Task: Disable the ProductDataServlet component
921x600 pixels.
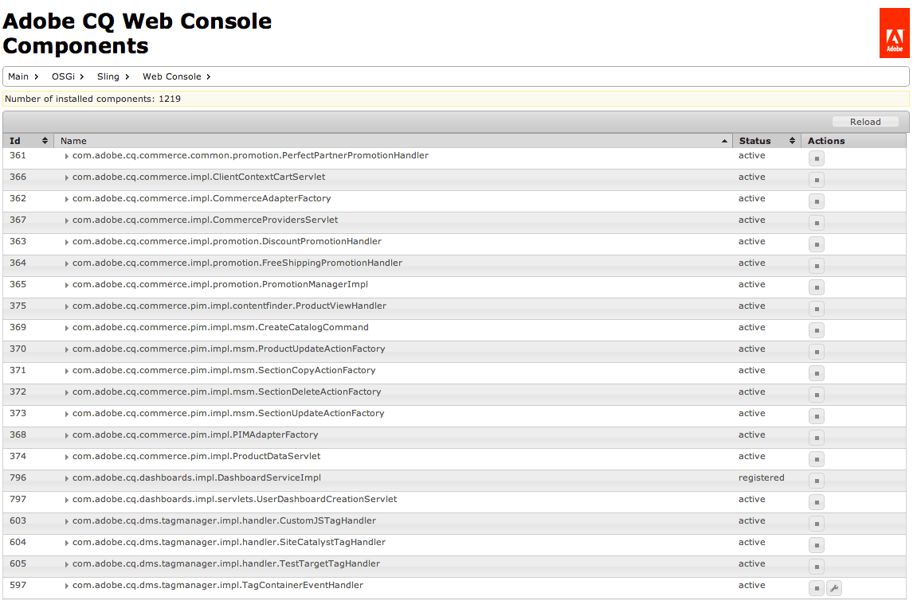Action: pos(816,458)
